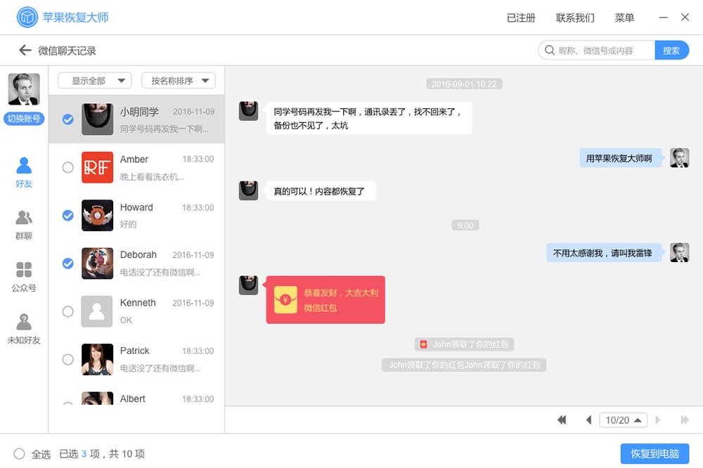Click the 2016-09-01 10:22 timestamp label
703x468 pixels.
464,84
